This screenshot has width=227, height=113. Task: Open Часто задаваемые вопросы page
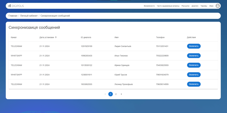pos(168,6)
